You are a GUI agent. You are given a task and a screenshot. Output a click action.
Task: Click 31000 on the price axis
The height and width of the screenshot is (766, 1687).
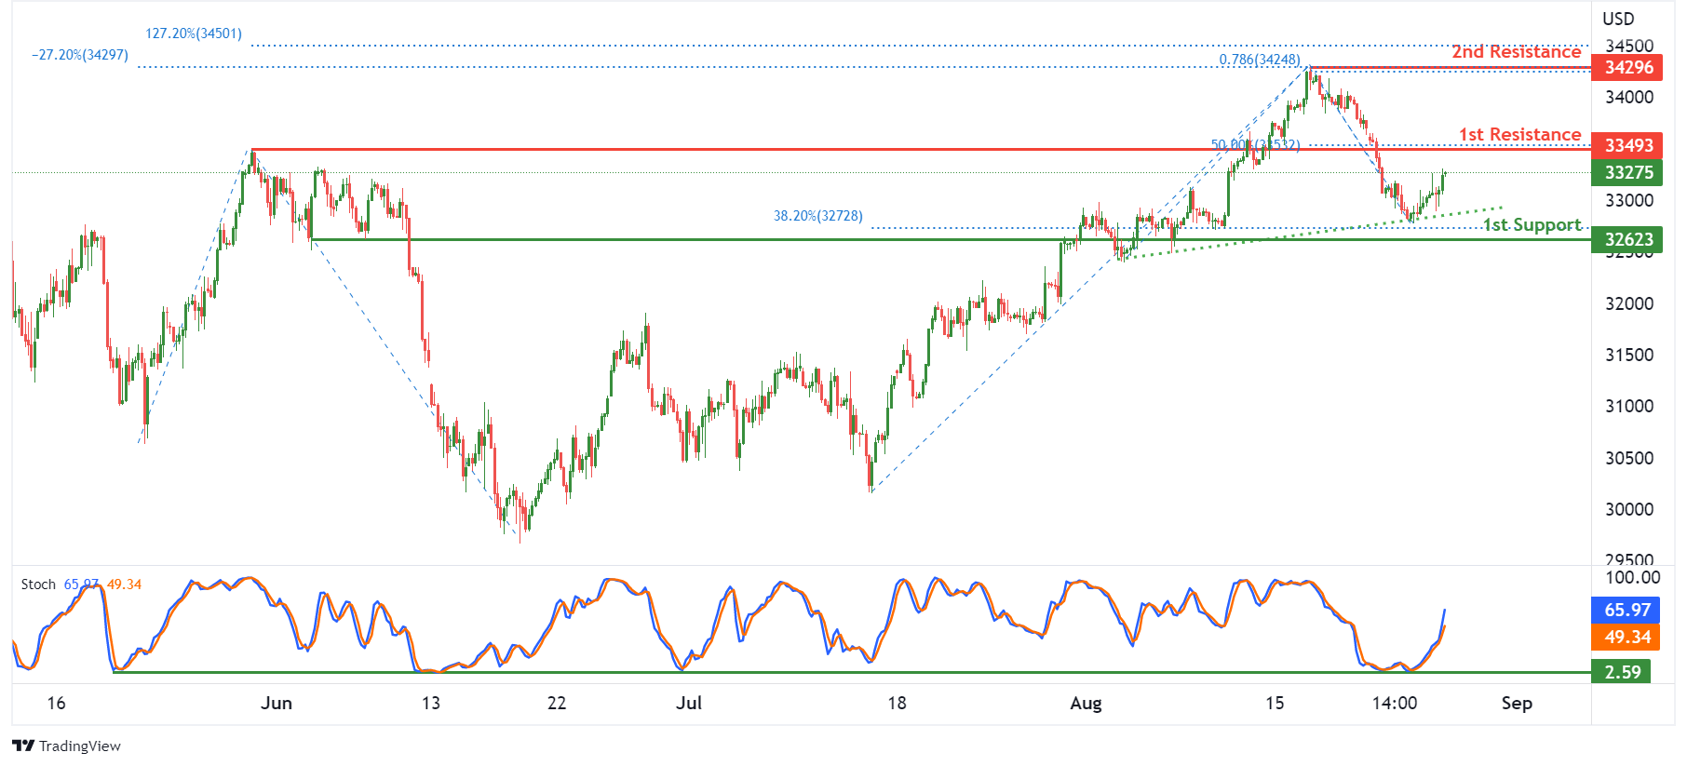click(1628, 407)
